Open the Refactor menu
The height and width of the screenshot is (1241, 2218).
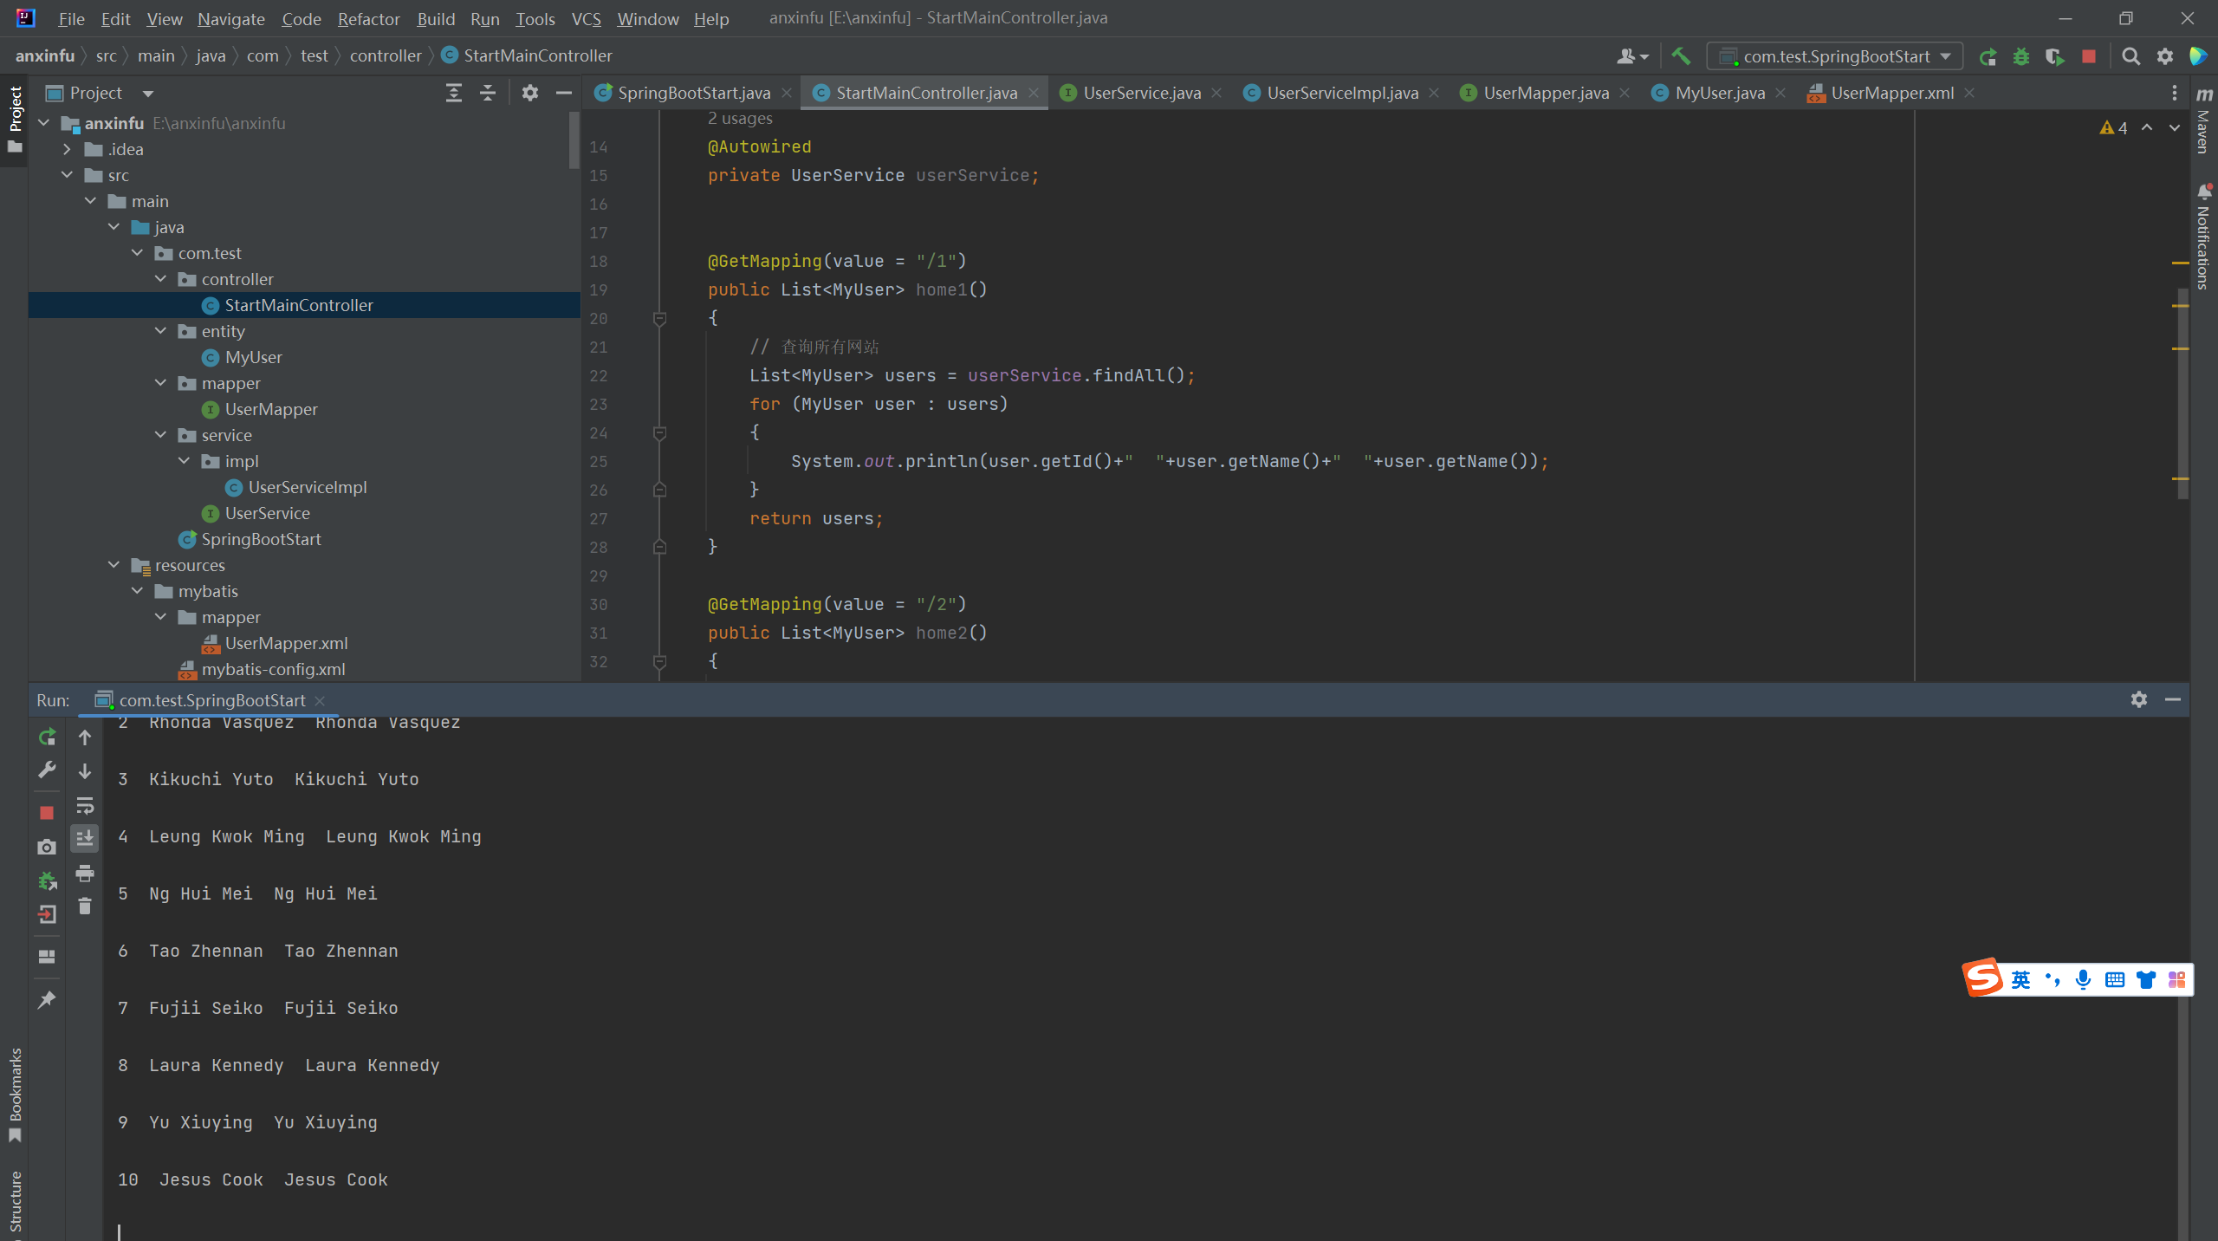tap(368, 18)
